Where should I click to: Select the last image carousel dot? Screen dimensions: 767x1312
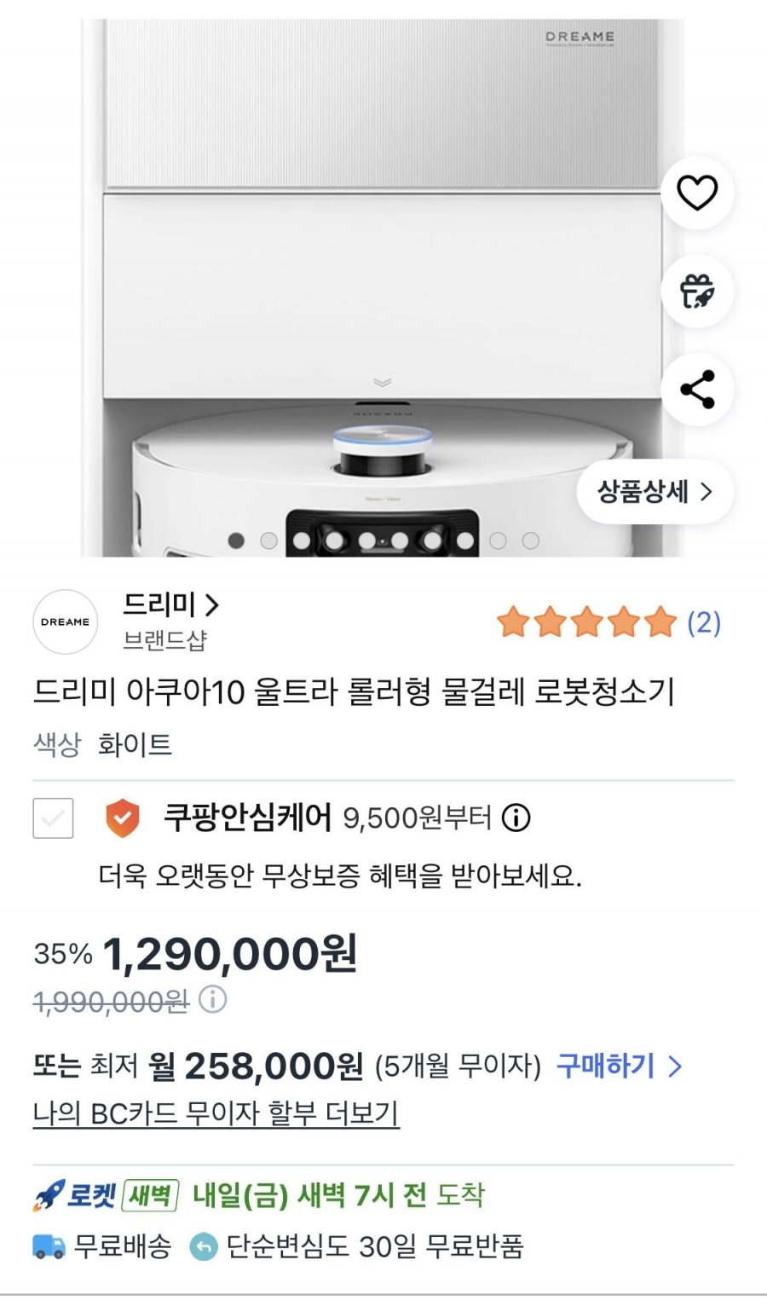(x=530, y=540)
